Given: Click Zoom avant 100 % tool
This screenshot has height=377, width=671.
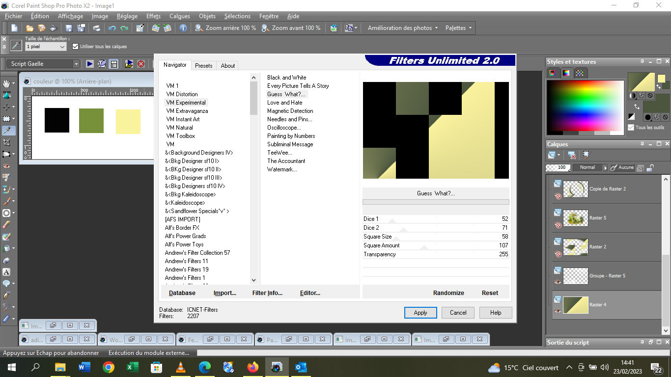Looking at the screenshot, I should point(291,28).
